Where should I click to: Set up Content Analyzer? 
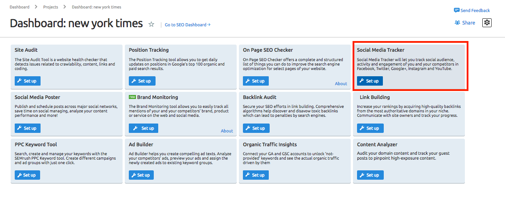370,175
